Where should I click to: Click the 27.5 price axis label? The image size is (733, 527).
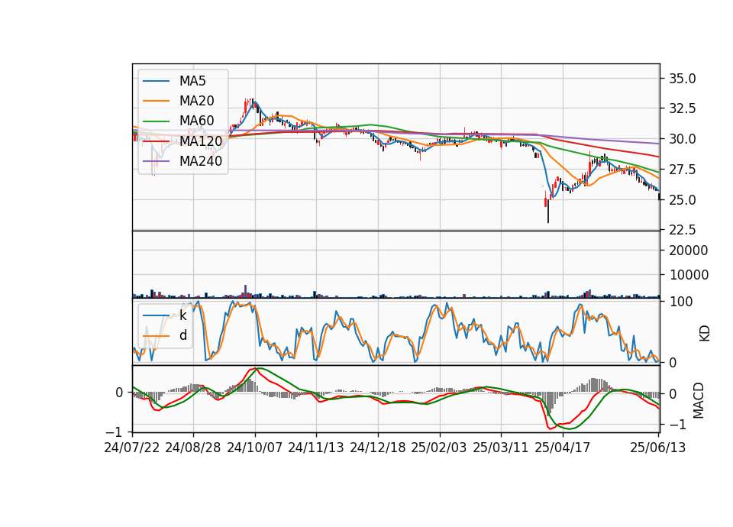pos(682,170)
